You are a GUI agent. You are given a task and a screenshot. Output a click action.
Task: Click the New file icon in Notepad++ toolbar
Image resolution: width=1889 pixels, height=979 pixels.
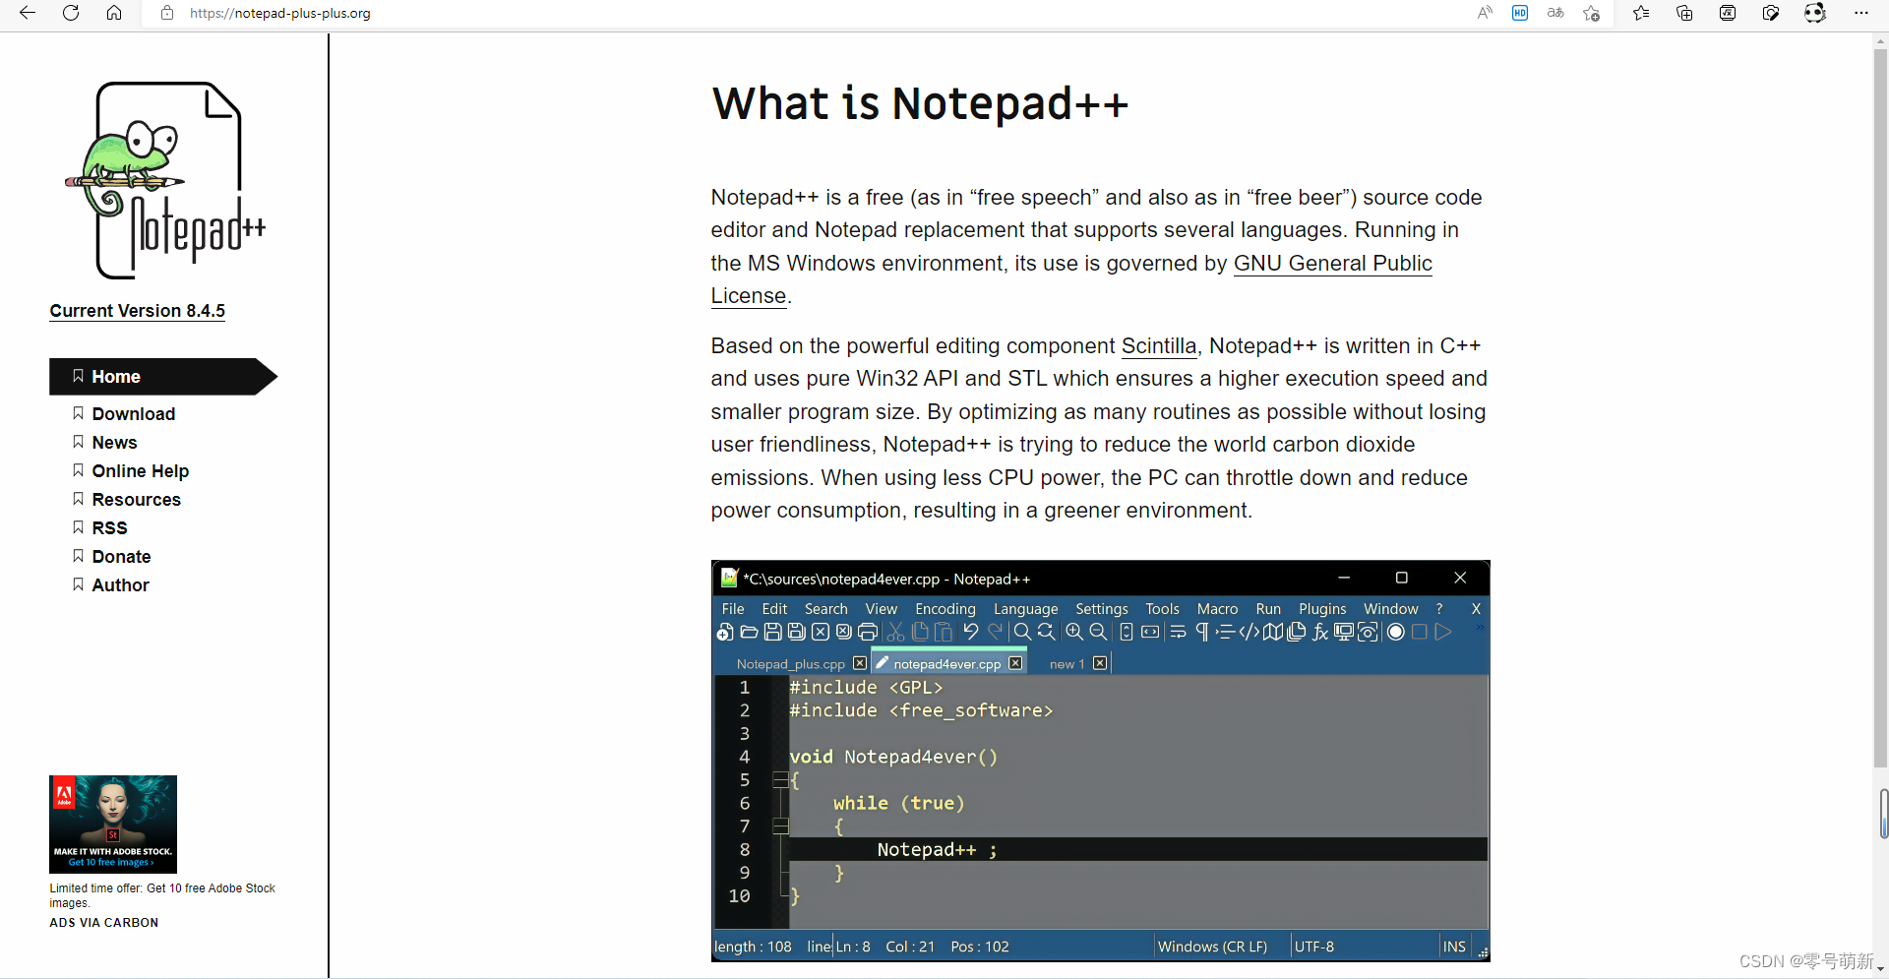click(x=725, y=632)
